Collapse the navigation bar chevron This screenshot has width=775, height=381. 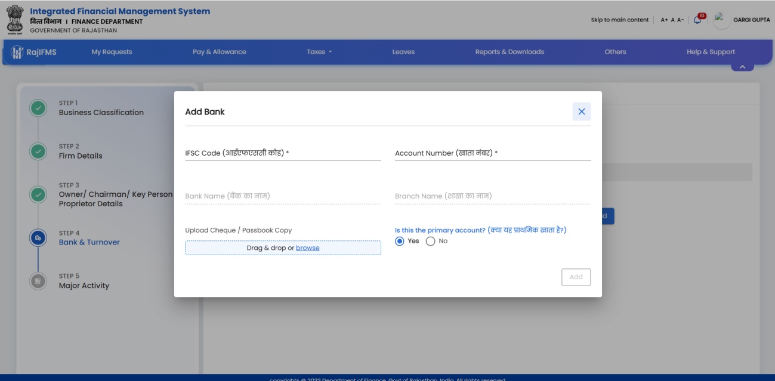click(x=742, y=67)
